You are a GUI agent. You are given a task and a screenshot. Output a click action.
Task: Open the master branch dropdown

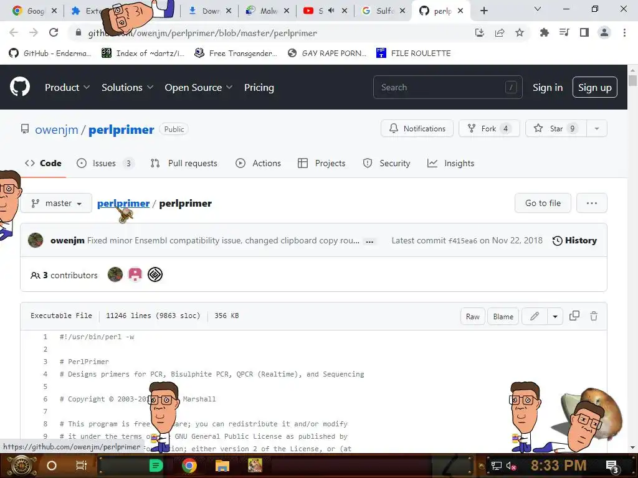click(56, 203)
